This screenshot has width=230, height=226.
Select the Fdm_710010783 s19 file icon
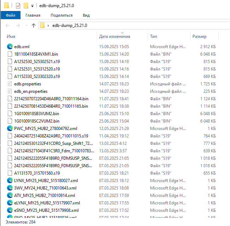10,151
